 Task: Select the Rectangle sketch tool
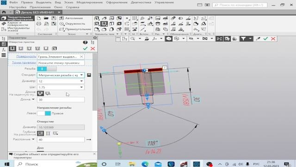click(x=75, y=29)
